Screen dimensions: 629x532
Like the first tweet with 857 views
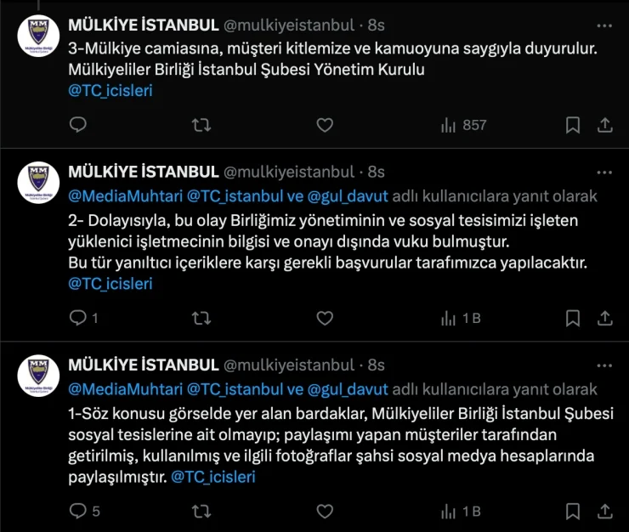324,125
